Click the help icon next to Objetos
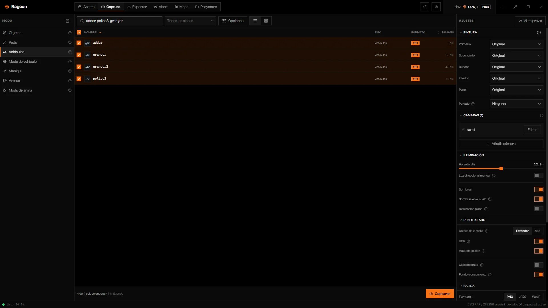Viewport: 548px width, 308px height. pyautogui.click(x=70, y=33)
